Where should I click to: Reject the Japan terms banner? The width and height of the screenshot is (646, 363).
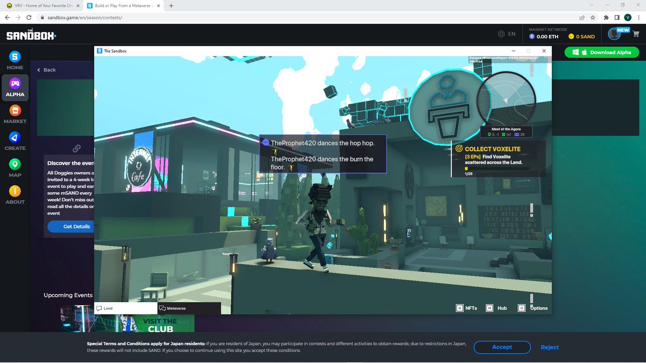pos(550,347)
